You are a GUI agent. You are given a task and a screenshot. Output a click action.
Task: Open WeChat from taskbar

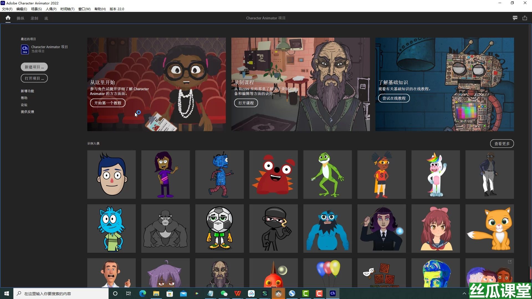pyautogui.click(x=224, y=293)
